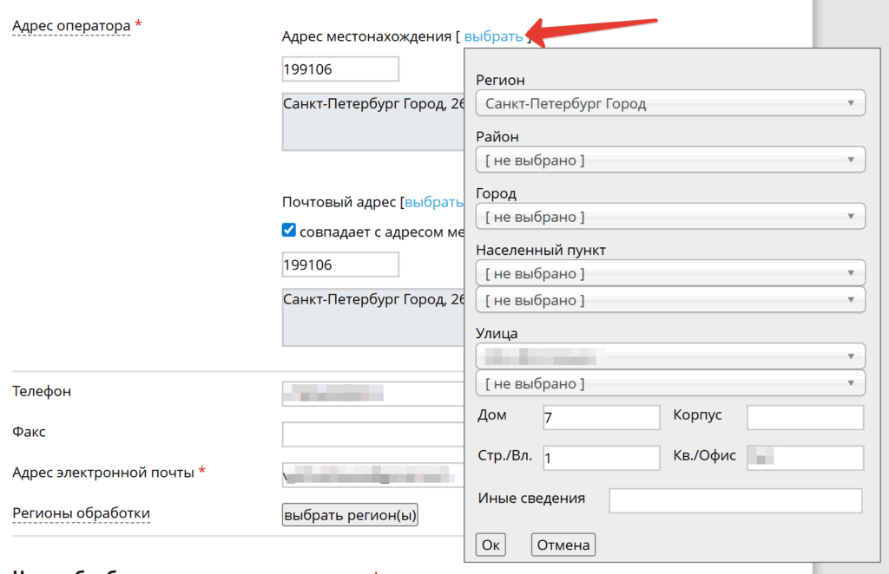Click the postal index field under Адрес местонахождения
Image resolution: width=889 pixels, height=574 pixels.
(x=340, y=69)
